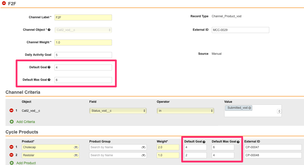This screenshot has height=165, width=304.
Task: Remove Submitted_vod value tag
Action: pyautogui.click(x=249, y=108)
